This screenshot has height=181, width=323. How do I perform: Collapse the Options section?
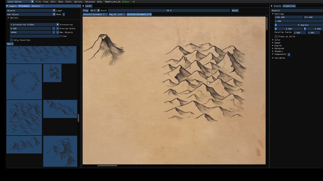[8, 18]
